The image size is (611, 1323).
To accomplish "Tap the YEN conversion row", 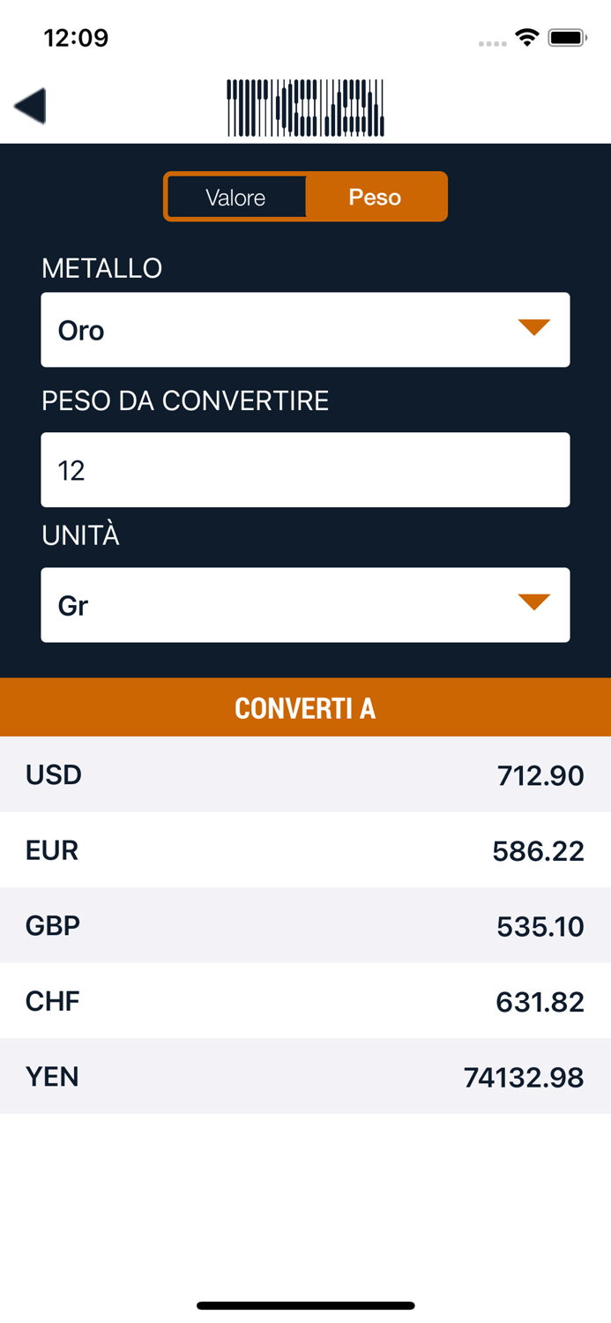I will point(305,1077).
